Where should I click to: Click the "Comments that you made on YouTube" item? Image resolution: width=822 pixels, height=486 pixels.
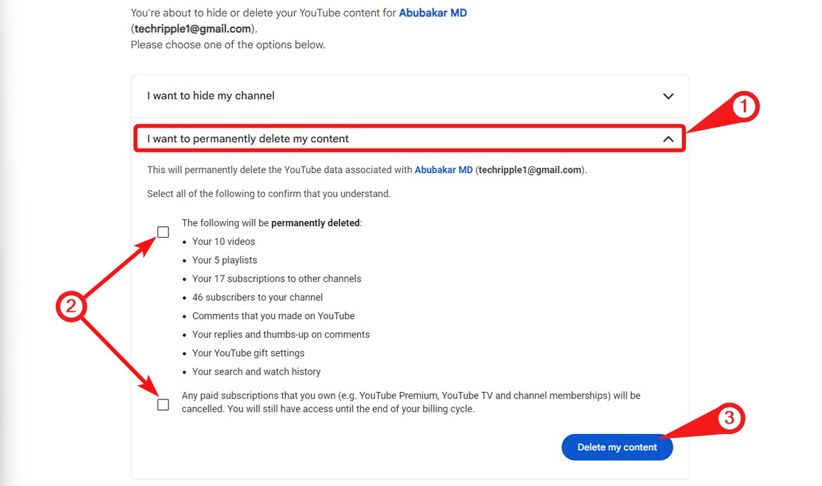[274, 316]
